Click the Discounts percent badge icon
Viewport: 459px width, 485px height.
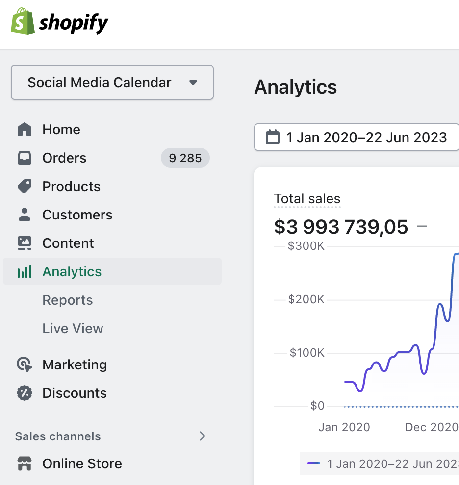pyautogui.click(x=25, y=393)
